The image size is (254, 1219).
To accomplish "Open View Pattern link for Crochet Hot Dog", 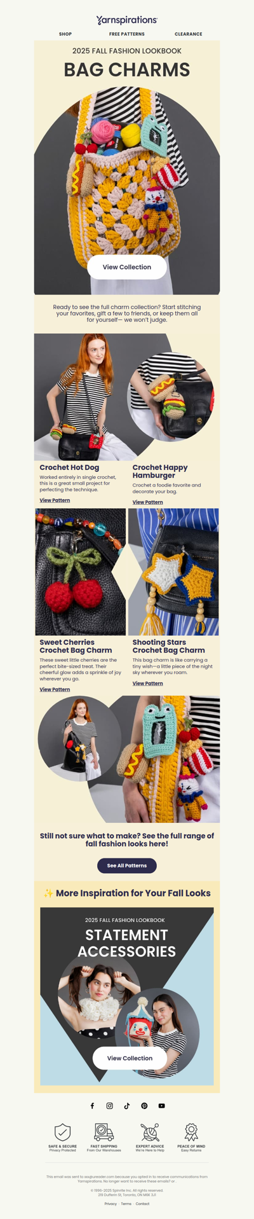I will click(x=55, y=500).
